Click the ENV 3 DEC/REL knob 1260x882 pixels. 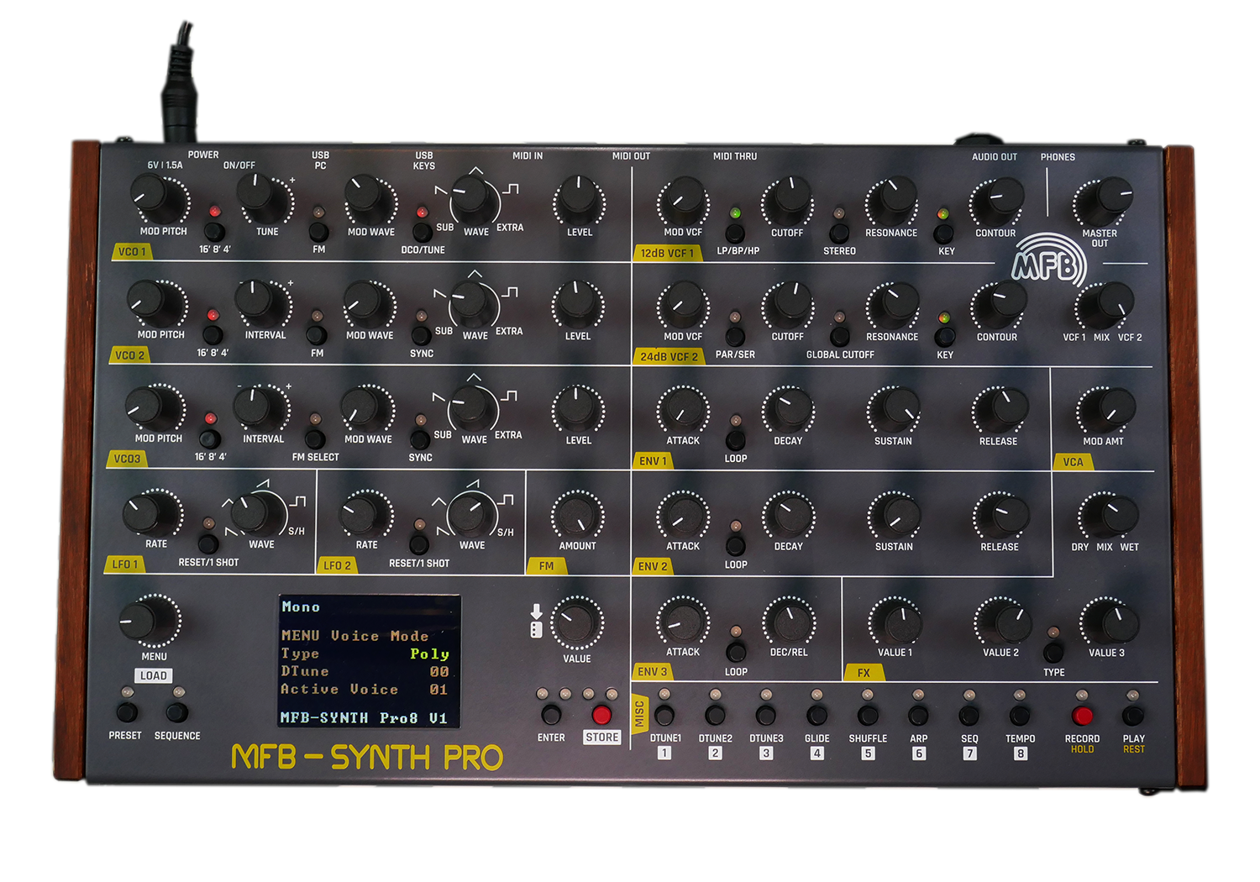(789, 622)
